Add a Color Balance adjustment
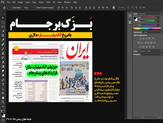 (x=142, y=43)
